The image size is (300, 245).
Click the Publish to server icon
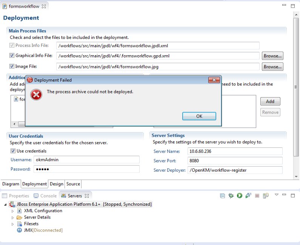coord(266,196)
